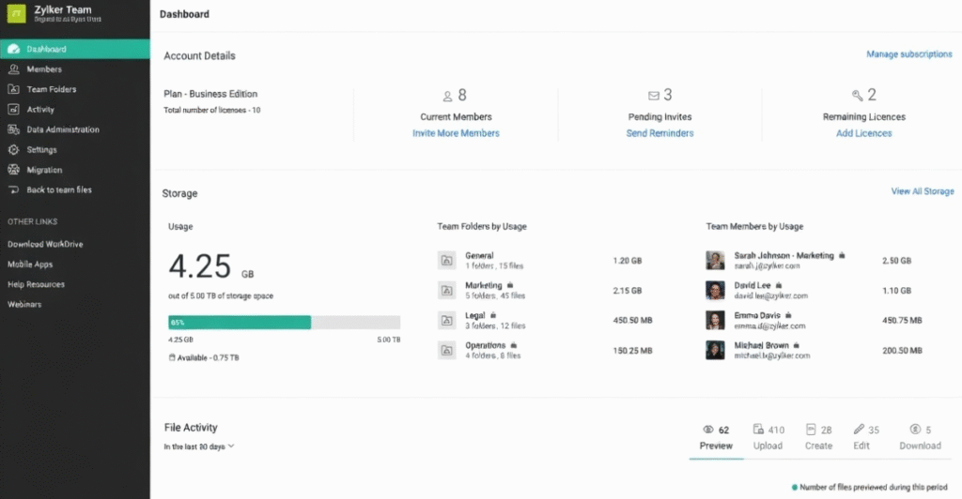Screen dimensions: 962x499
Task: Click Send Reminders link
Action: click(x=659, y=133)
